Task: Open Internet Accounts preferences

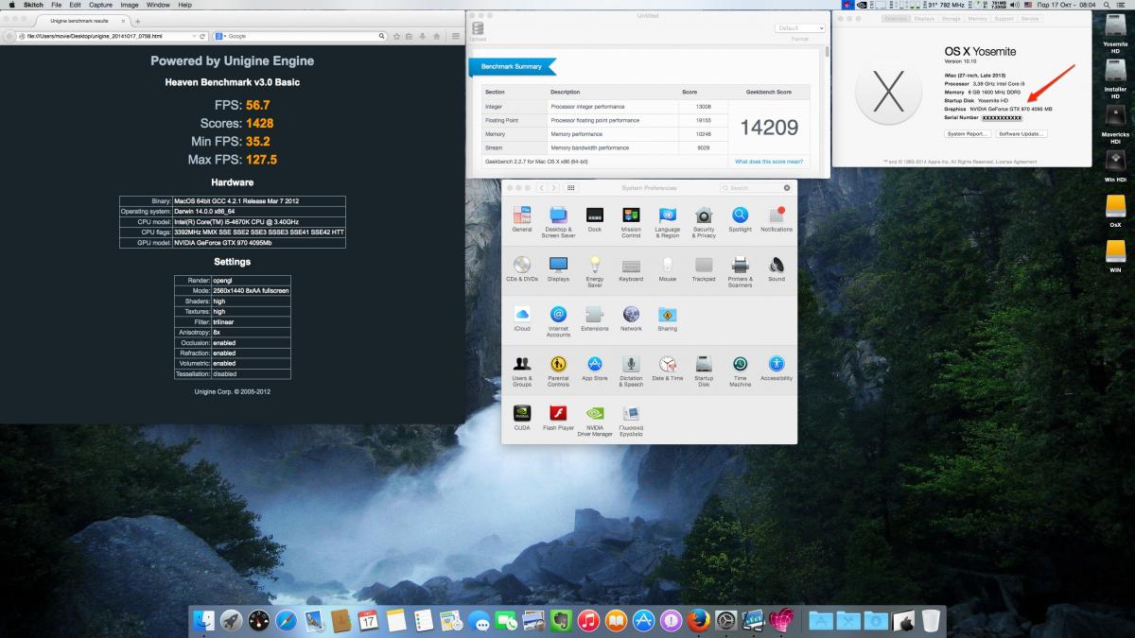Action: (x=558, y=320)
